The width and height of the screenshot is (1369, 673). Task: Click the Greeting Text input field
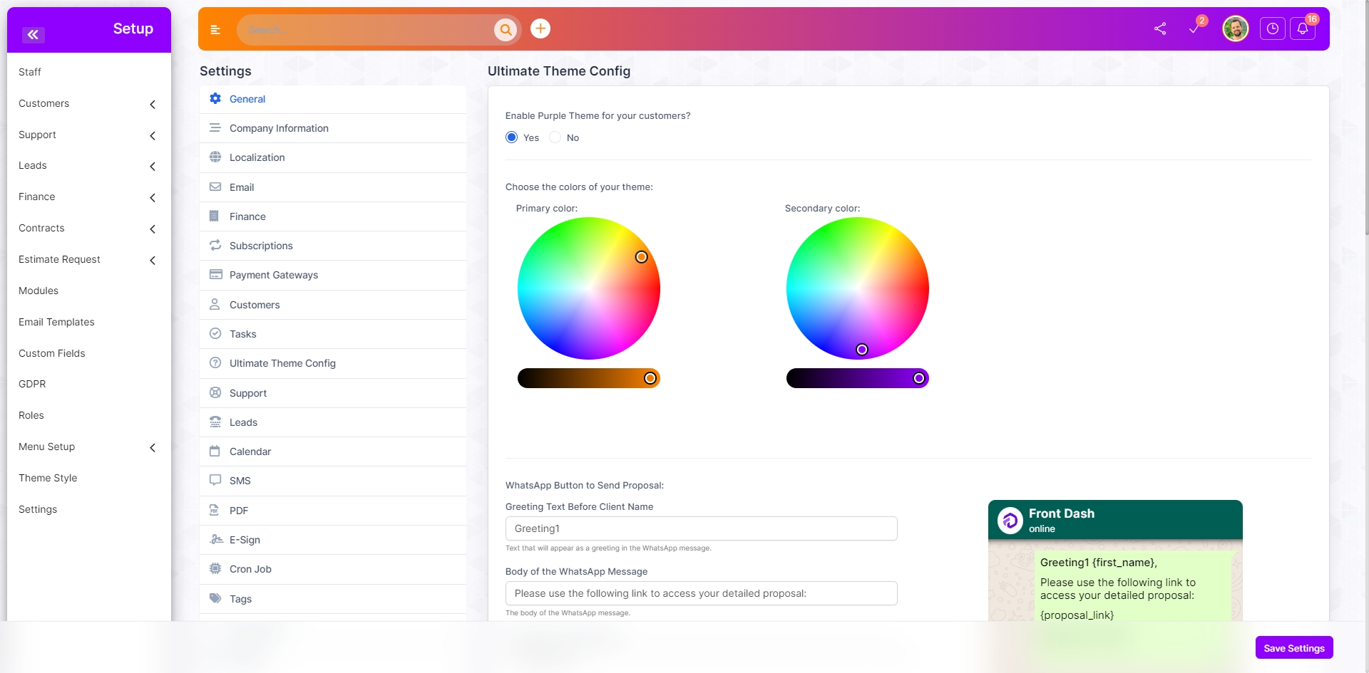point(701,528)
